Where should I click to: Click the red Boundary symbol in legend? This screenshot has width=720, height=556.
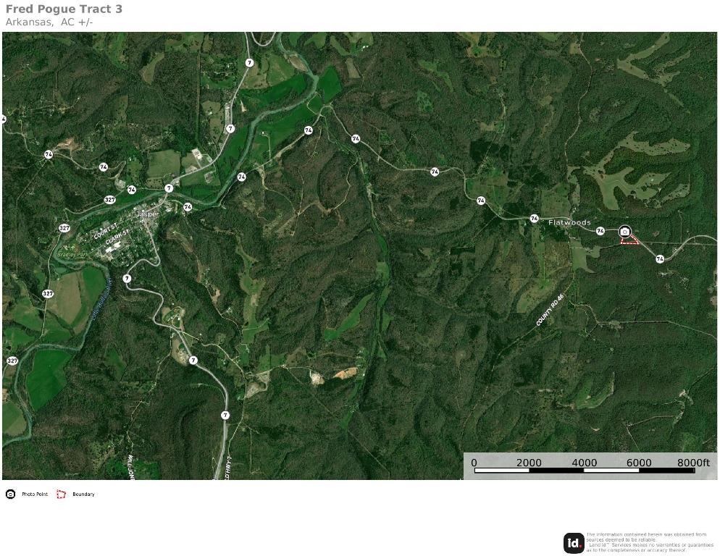pyautogui.click(x=61, y=494)
